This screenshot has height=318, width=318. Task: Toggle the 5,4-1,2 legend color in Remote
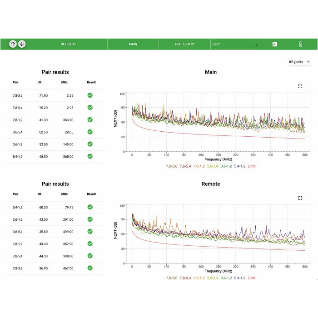240,278
